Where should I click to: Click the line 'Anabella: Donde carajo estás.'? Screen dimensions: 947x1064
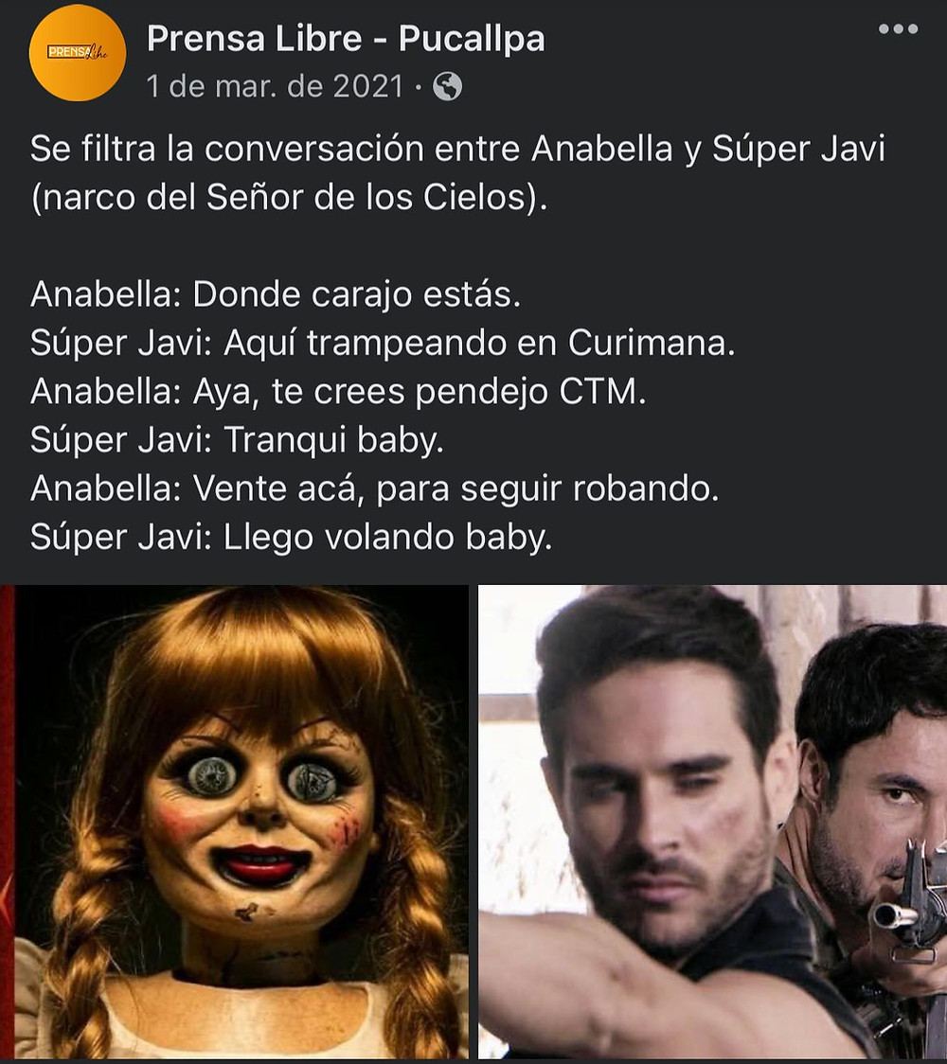(x=276, y=295)
